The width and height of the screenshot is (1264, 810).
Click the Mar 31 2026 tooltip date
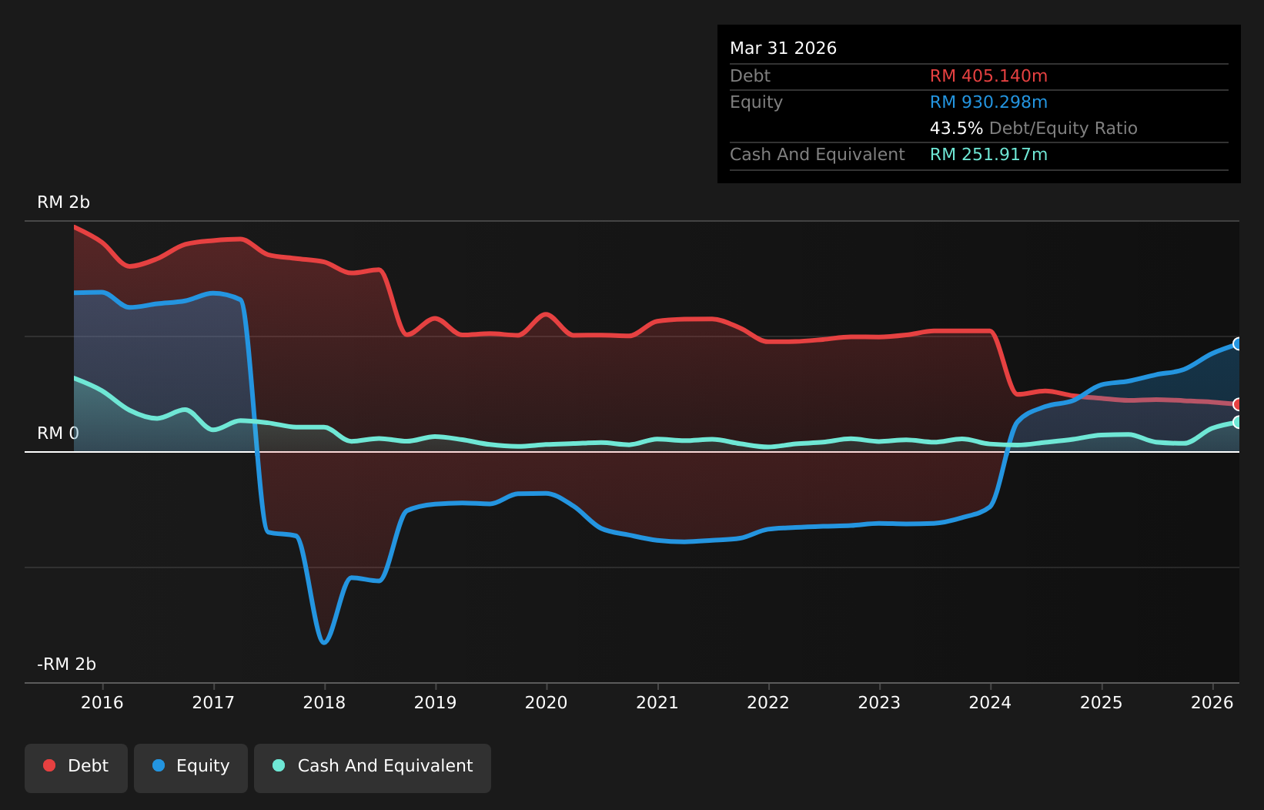pyautogui.click(x=783, y=49)
